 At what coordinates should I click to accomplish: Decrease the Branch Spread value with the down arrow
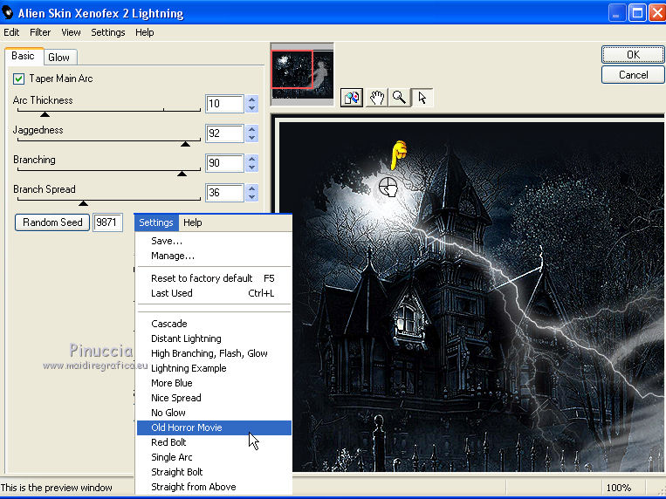pos(252,197)
